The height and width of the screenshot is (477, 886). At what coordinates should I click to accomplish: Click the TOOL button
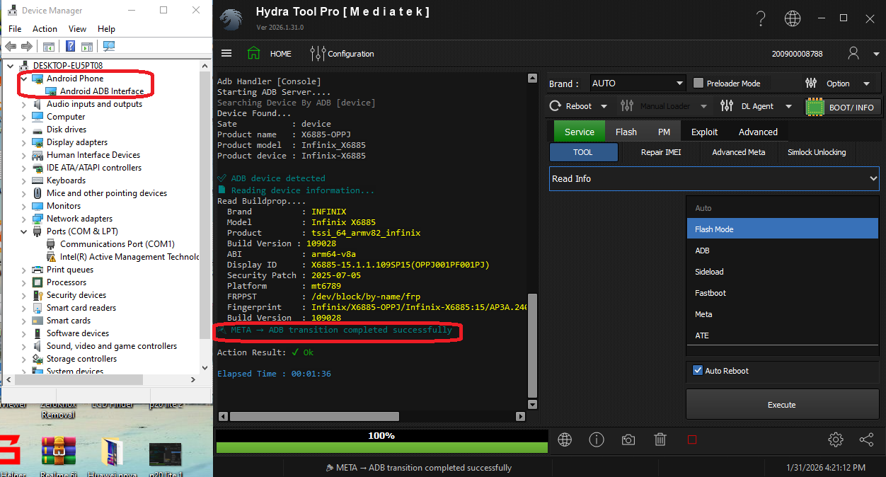[x=583, y=152]
